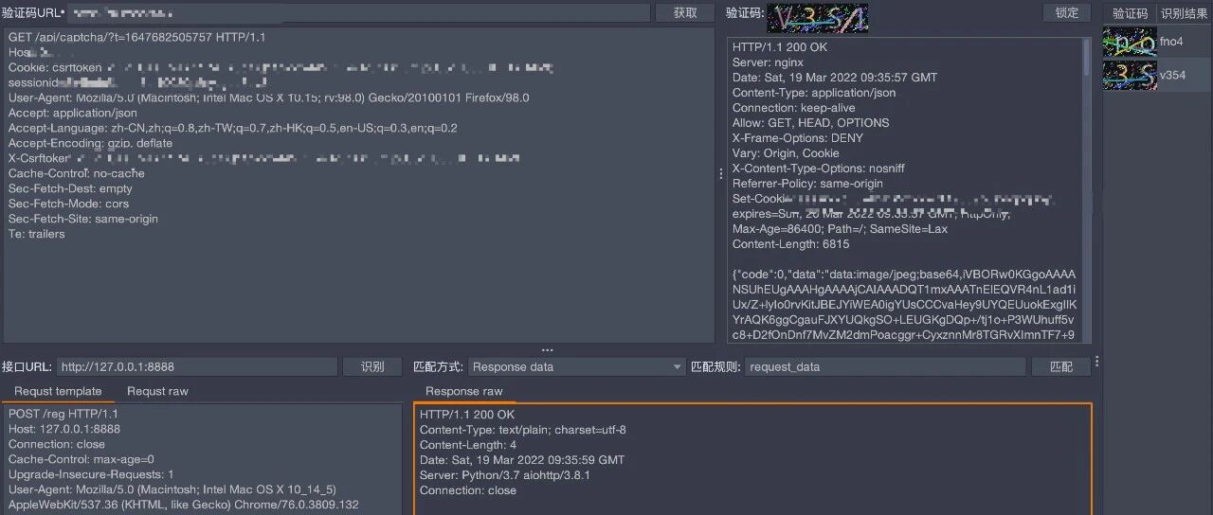Click the Content-Type: application/json response line
This screenshot has width=1213, height=515.
[814, 93]
